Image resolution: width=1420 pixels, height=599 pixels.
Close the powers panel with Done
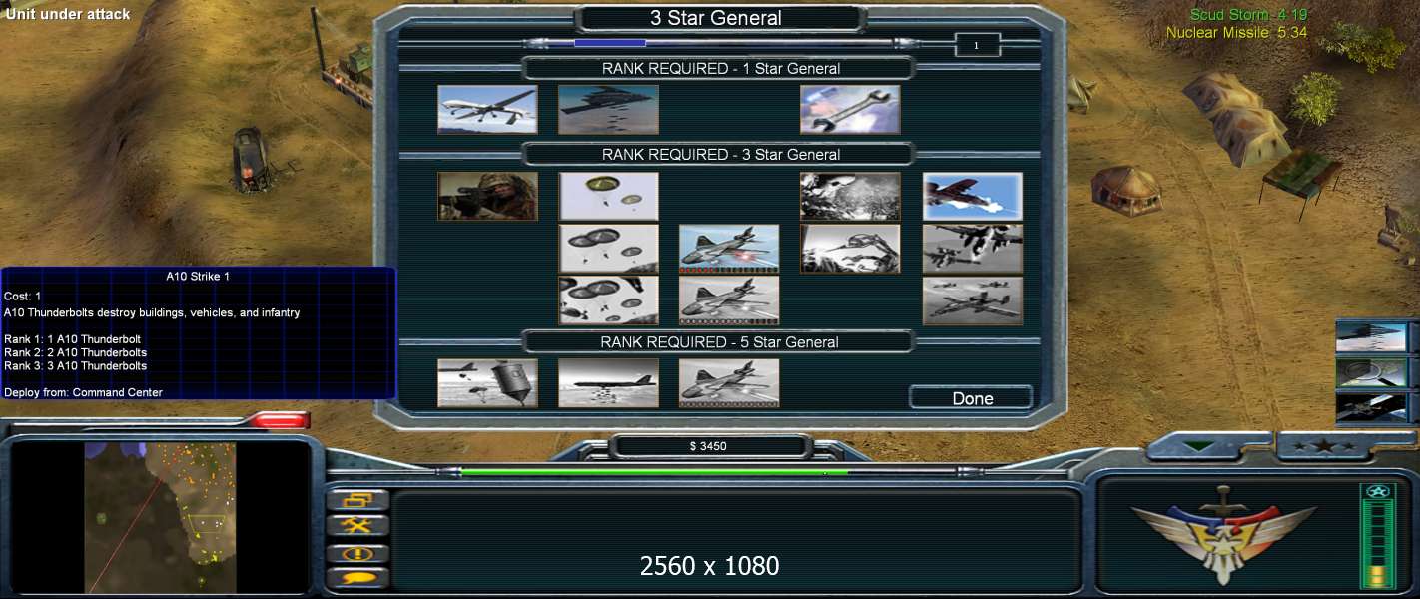[972, 398]
